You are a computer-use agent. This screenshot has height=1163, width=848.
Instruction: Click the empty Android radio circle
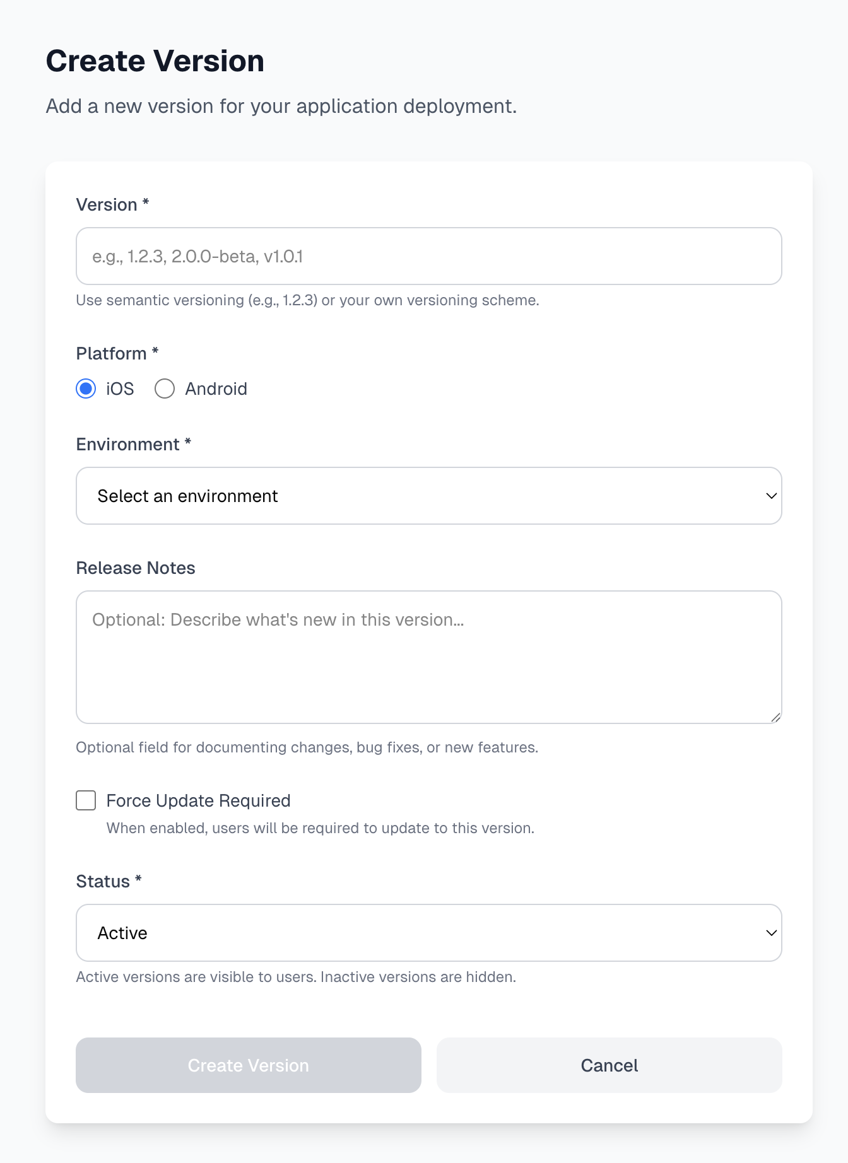pyautogui.click(x=164, y=389)
